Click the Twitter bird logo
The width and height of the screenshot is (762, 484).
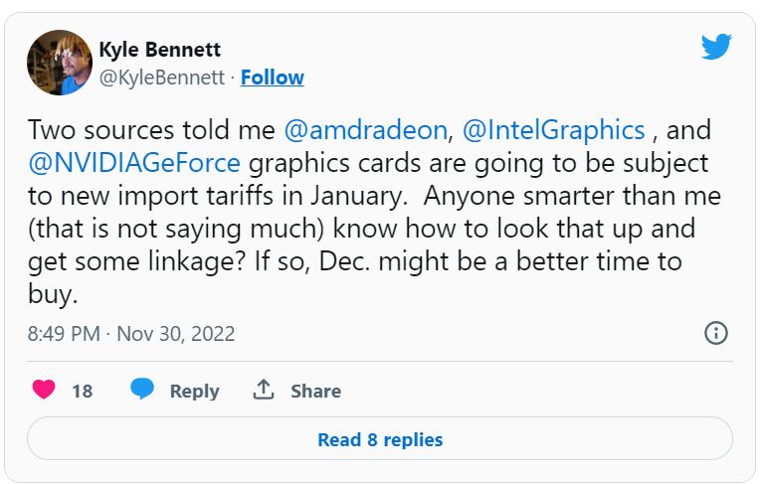(x=716, y=46)
